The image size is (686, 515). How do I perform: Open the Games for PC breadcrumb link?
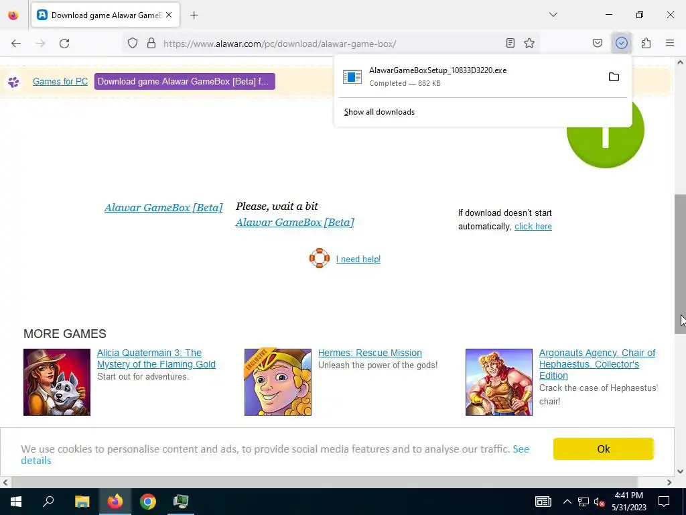(x=60, y=81)
